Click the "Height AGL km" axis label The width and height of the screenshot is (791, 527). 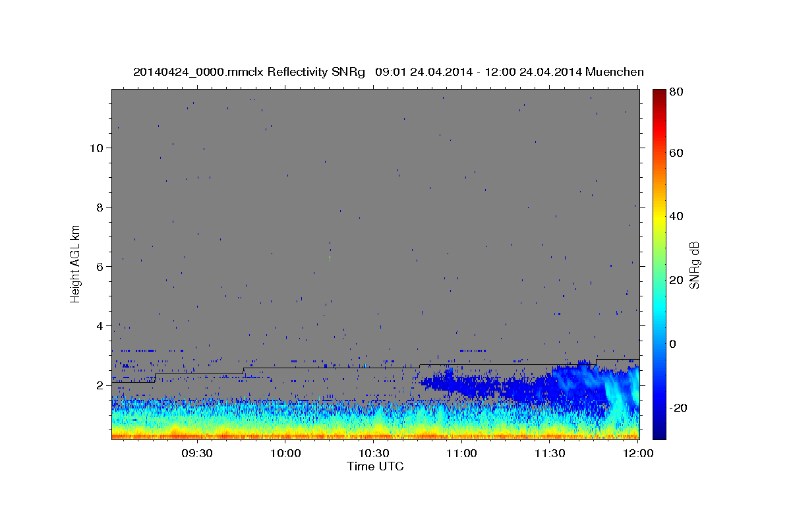75,263
